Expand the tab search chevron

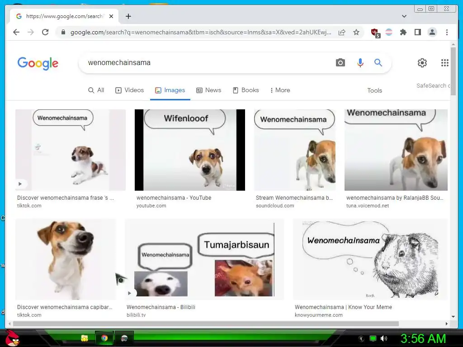point(404,16)
